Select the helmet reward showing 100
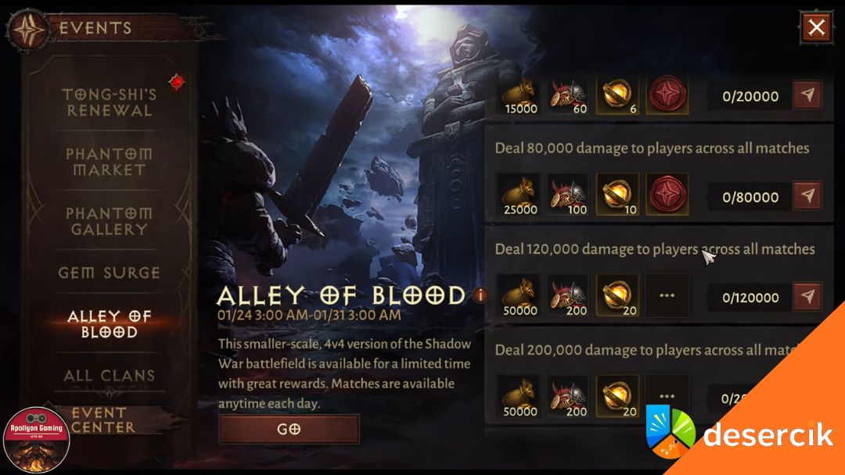The image size is (845, 475). pyautogui.click(x=568, y=195)
